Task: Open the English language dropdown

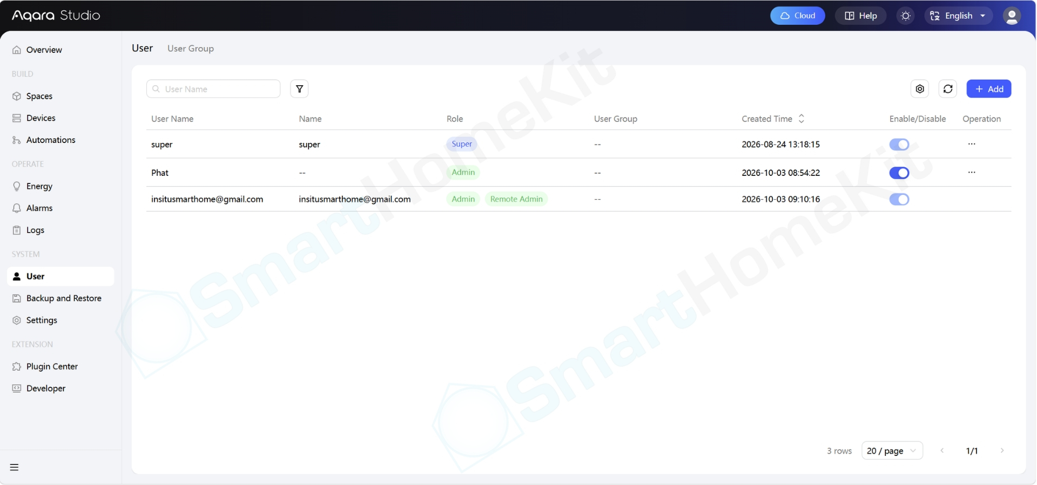Action: click(x=959, y=16)
